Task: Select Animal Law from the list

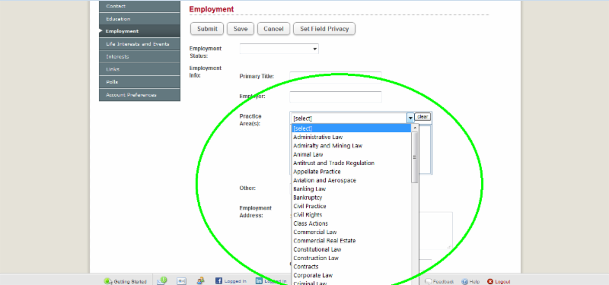Action: [351, 154]
